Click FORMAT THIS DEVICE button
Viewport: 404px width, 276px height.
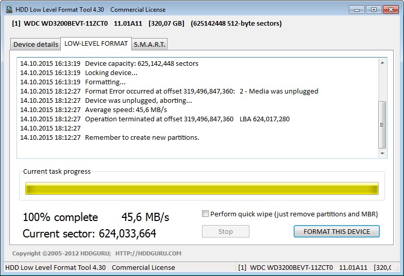[336, 231]
